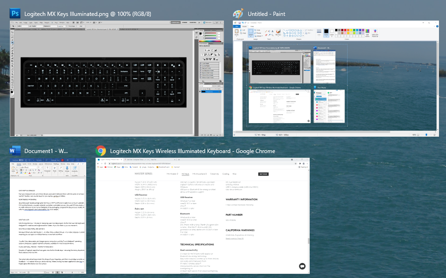
Task: Open the Rotate dropdown in Paint
Action: (x=259, y=36)
